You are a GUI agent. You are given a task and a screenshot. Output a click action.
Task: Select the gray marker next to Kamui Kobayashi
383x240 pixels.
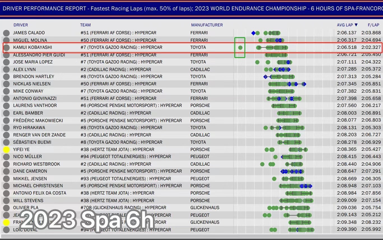pos(6,47)
